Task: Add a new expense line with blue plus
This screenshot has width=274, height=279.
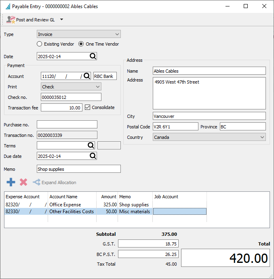Action: (11, 182)
